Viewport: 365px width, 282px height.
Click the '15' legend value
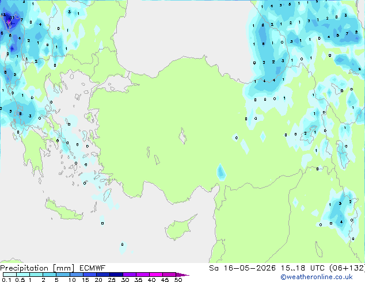85,280
